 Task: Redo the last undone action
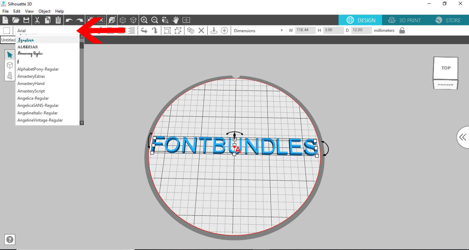(x=80, y=20)
